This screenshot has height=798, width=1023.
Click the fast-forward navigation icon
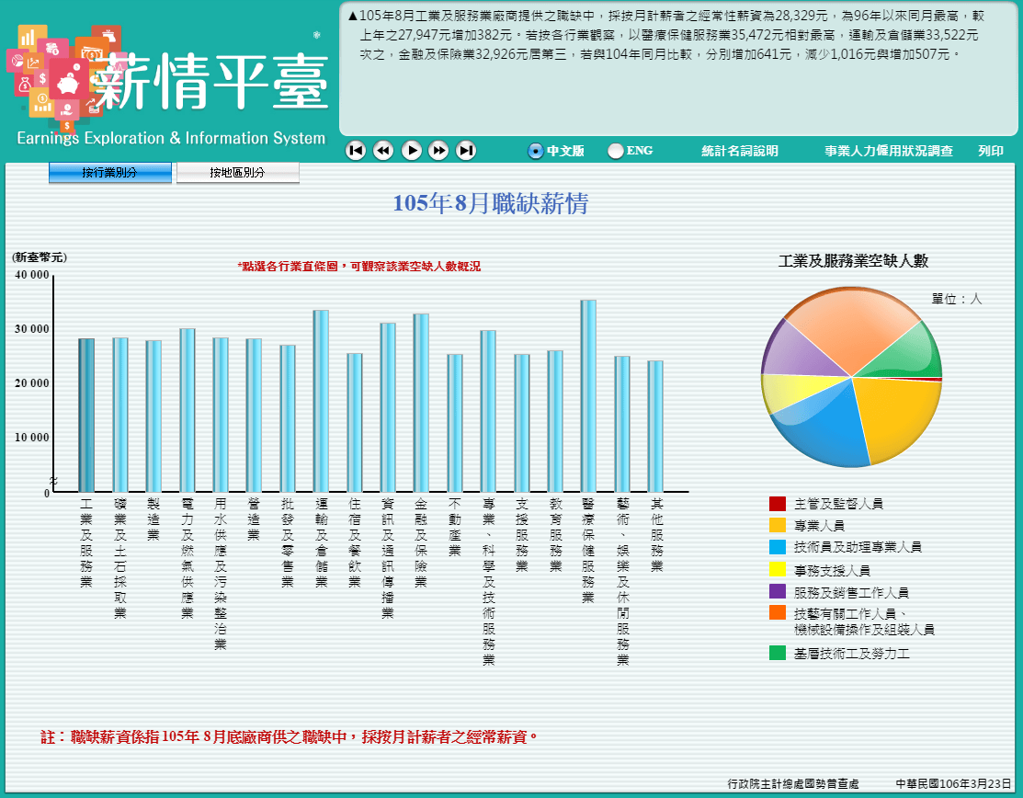point(438,151)
